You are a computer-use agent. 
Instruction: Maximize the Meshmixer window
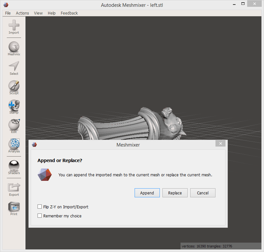click(243, 4)
